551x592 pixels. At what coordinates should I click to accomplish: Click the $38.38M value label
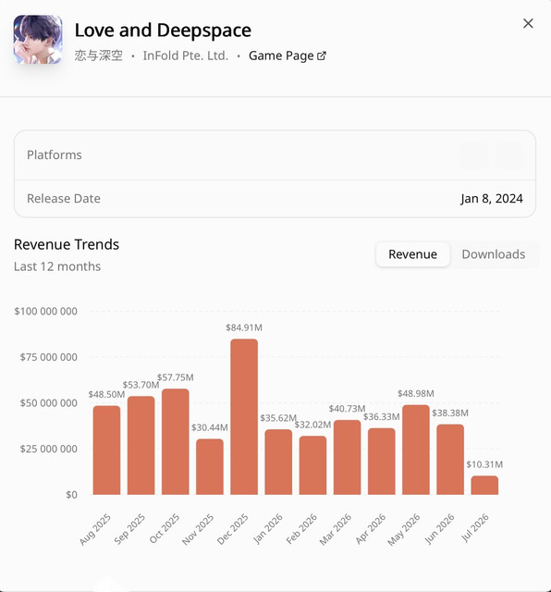[x=450, y=413]
